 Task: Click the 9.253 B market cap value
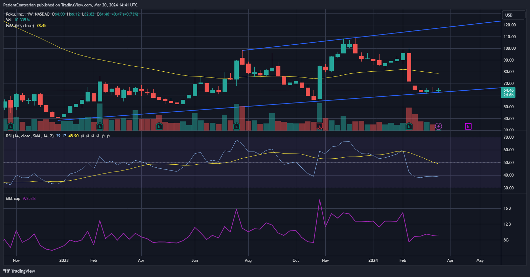[29, 199]
